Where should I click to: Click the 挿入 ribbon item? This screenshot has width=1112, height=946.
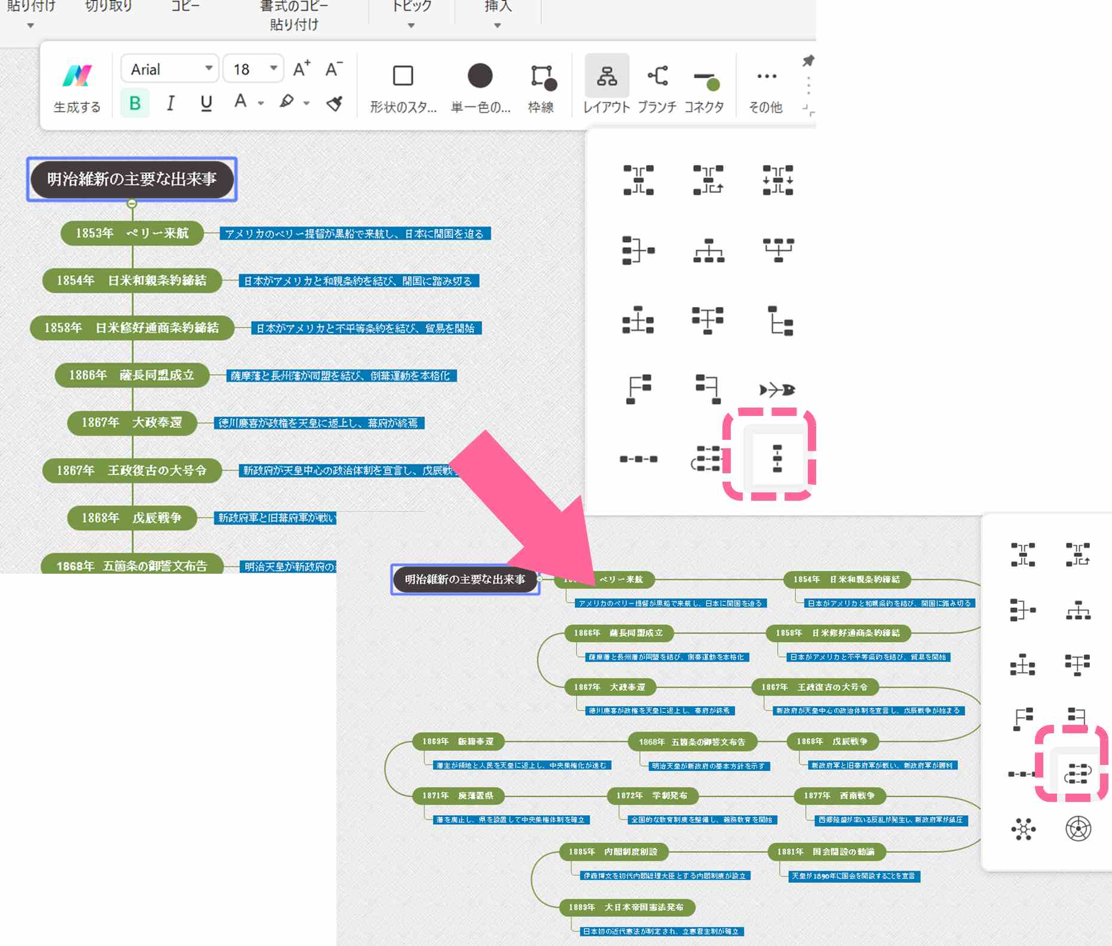pos(497,6)
